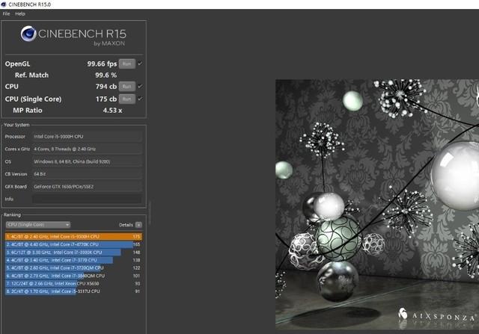Click the Processor field

point(87,137)
